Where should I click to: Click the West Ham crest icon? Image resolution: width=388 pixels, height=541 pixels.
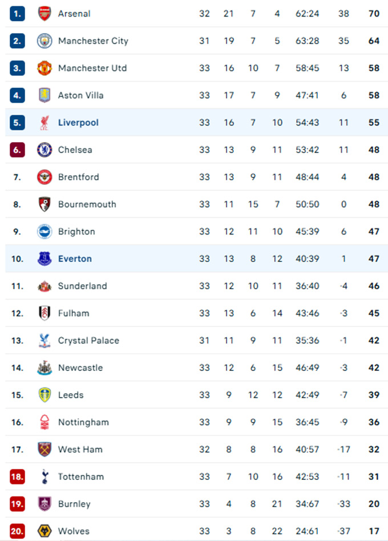(45, 449)
